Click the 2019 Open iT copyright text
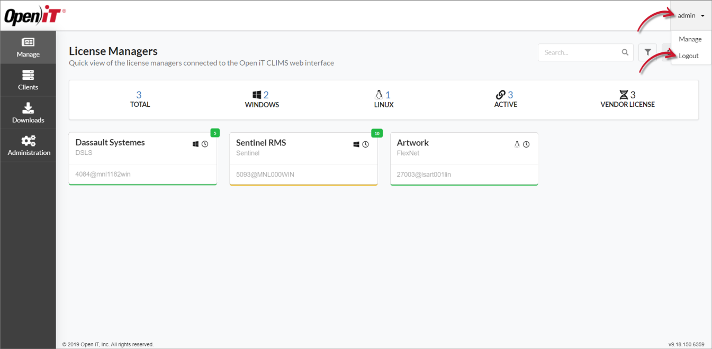The width and height of the screenshot is (712, 349). pos(108,344)
